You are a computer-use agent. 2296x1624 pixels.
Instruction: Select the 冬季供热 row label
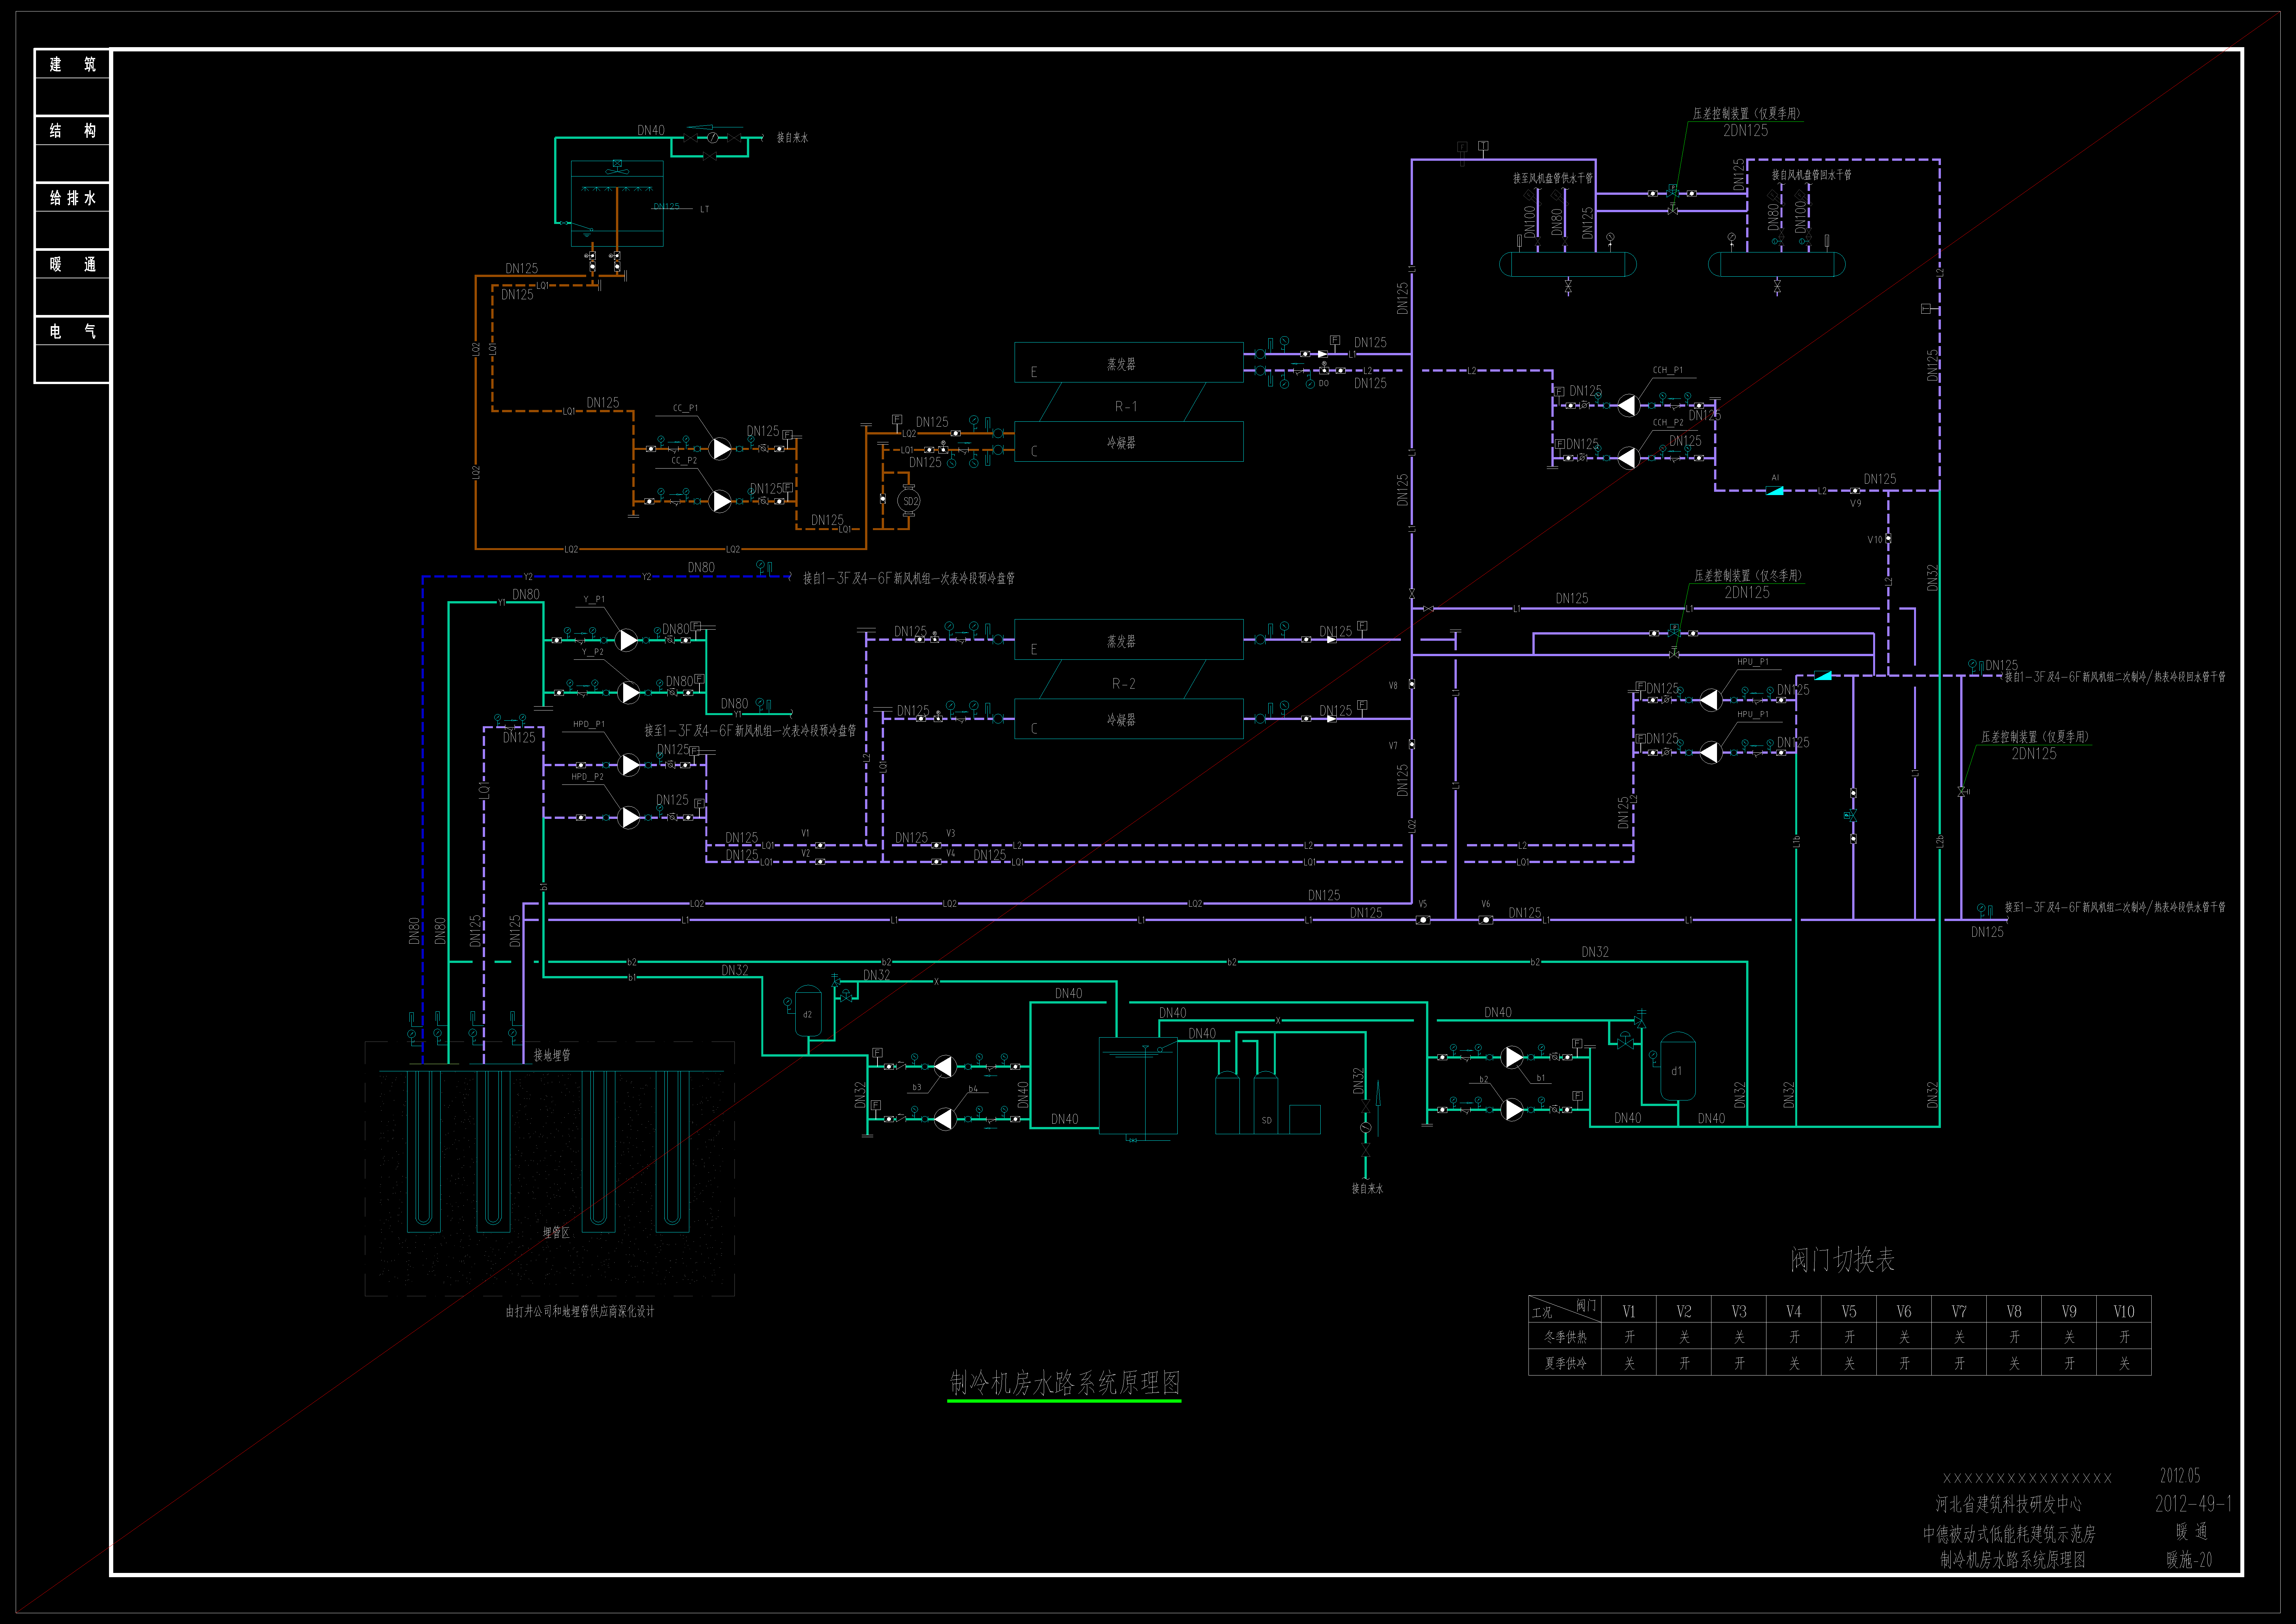[x=1565, y=1337]
